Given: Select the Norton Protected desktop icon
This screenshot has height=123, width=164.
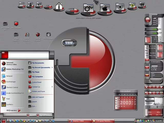Looking at the screenshot, I should (27, 37).
